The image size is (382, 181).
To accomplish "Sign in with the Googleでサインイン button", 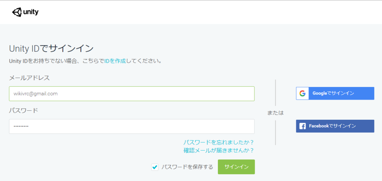I will coord(335,93).
